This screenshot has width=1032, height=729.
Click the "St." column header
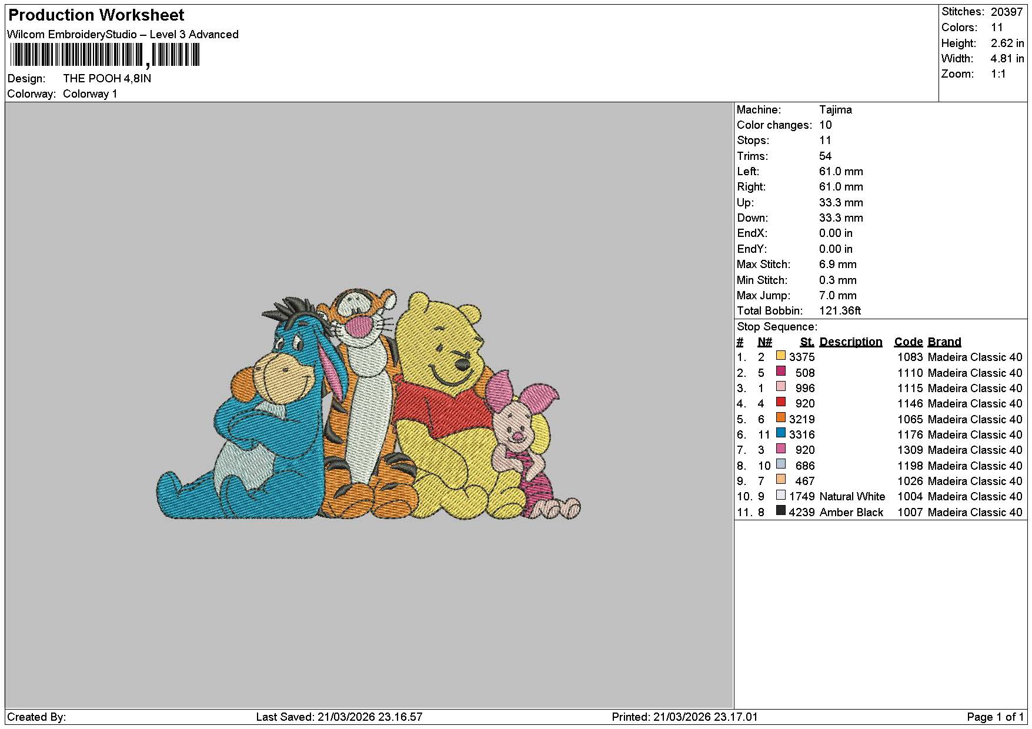tap(807, 342)
